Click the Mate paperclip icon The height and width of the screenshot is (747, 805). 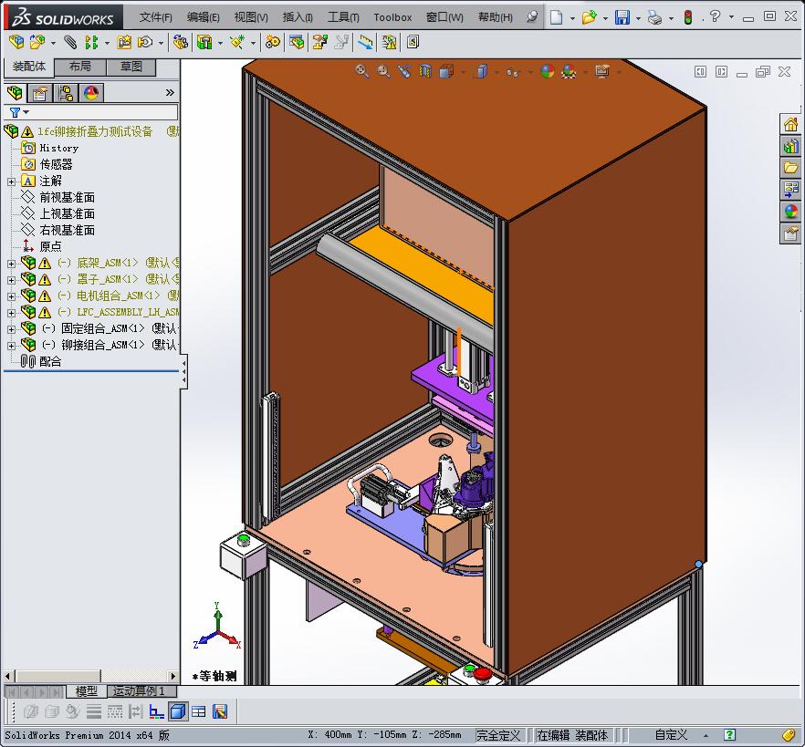click(70, 42)
